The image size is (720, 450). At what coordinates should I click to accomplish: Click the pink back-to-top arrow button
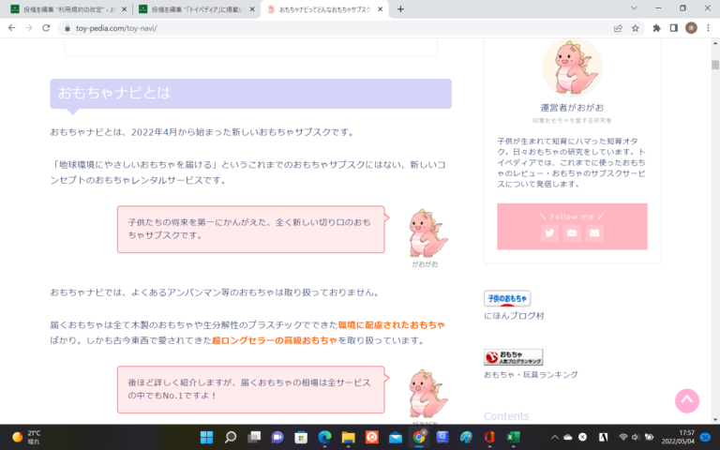[x=687, y=400]
